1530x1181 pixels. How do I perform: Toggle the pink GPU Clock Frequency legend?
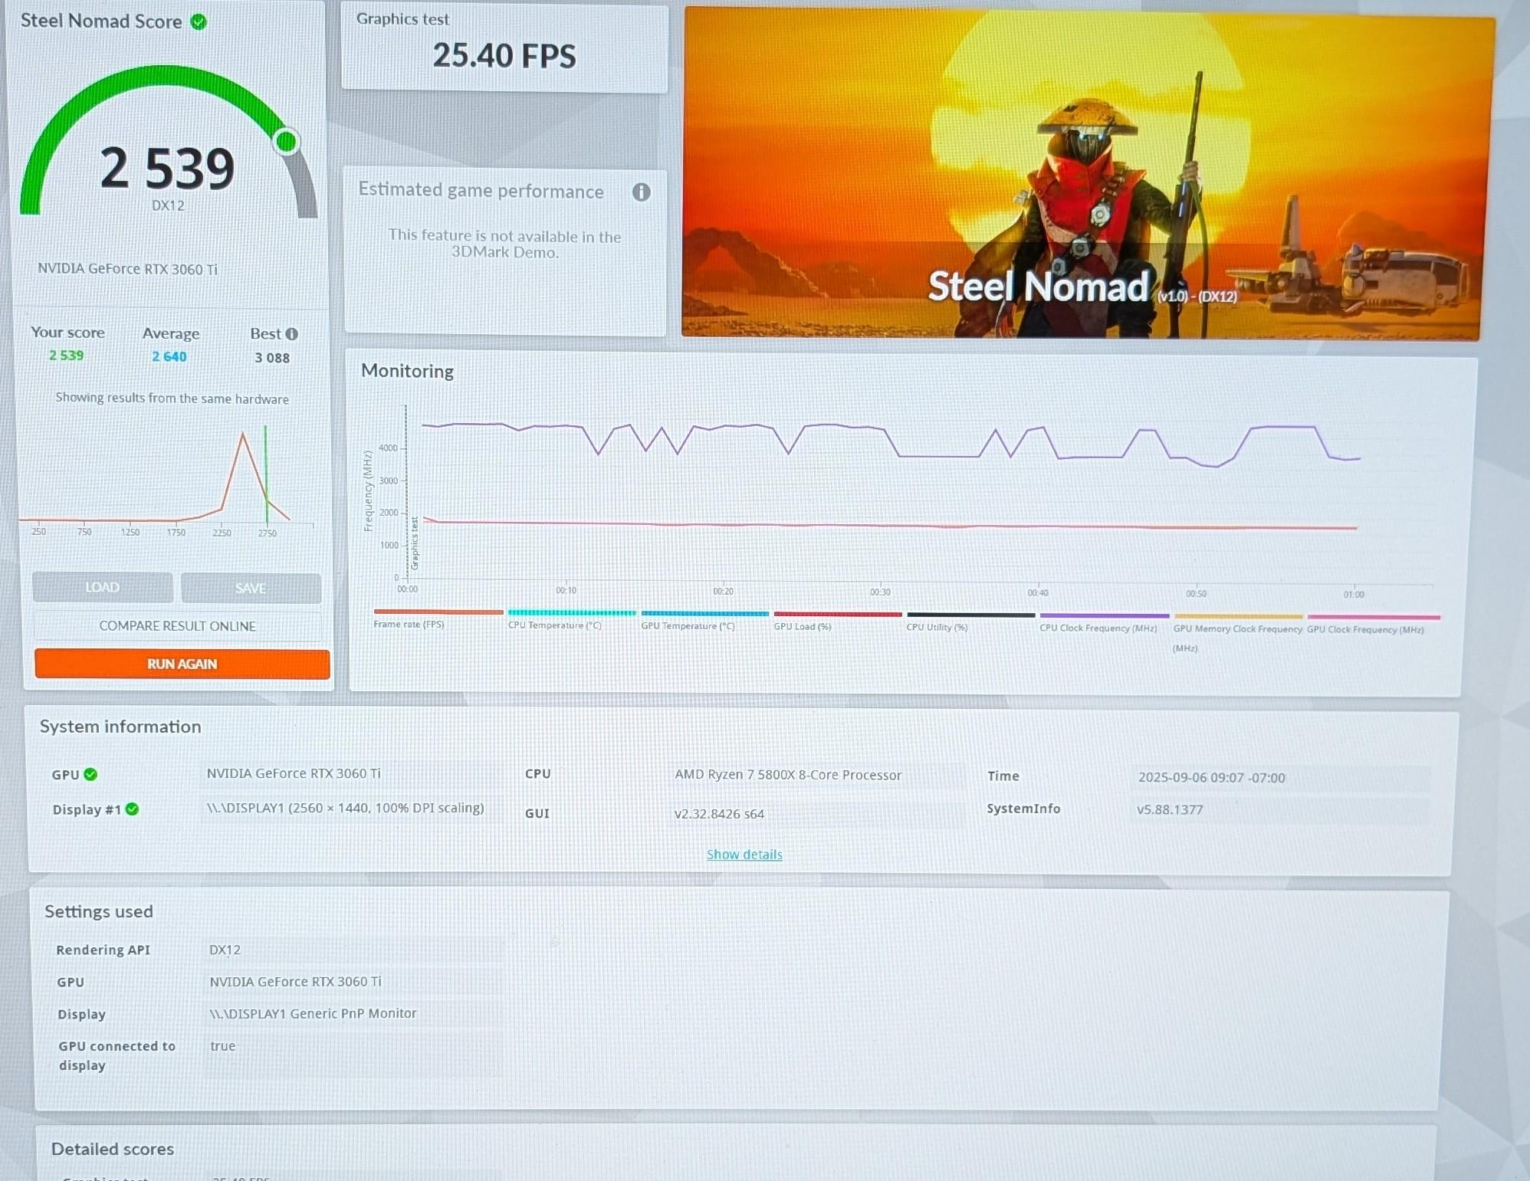point(1372,624)
